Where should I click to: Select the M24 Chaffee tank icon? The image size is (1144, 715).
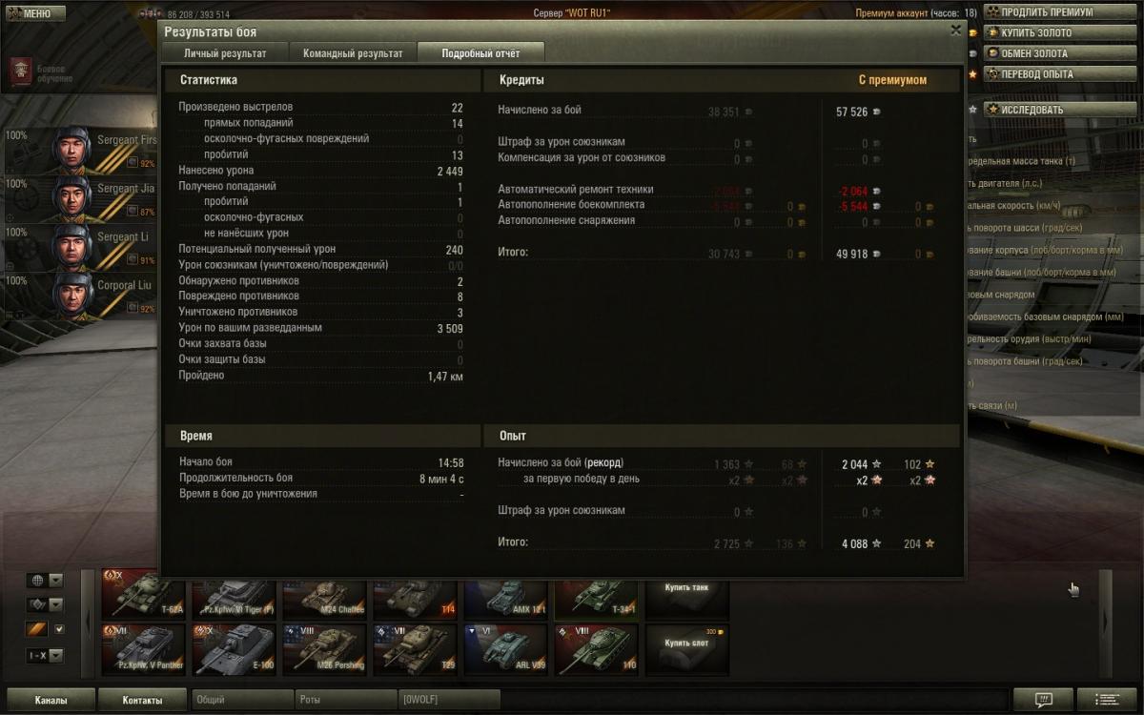(x=324, y=597)
